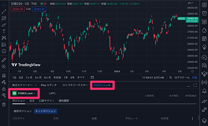208x126 pixels.
Task: Open the watchlist panel icon
Action: tap(204, 5)
